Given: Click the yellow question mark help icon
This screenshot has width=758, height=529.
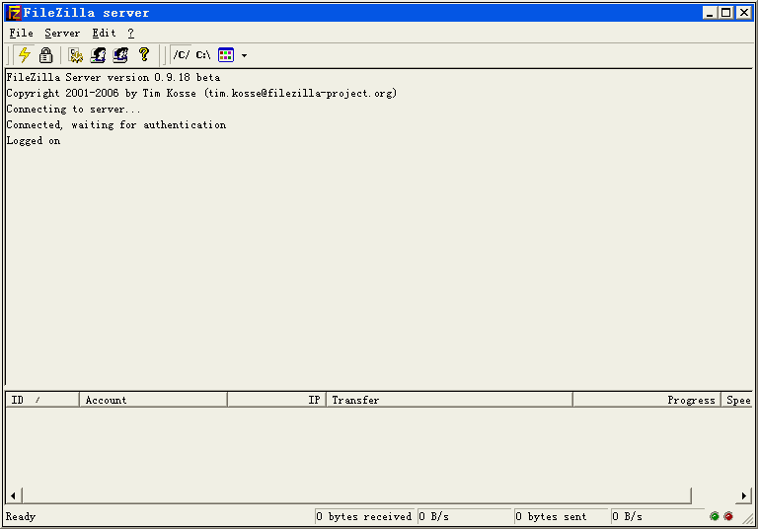Looking at the screenshot, I should pos(143,55).
